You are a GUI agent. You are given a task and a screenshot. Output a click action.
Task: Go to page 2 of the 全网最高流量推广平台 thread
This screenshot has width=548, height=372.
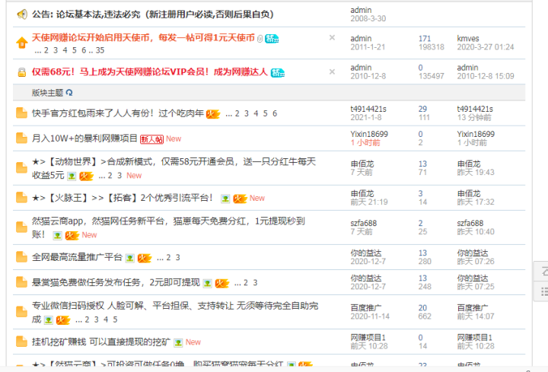coord(168,257)
